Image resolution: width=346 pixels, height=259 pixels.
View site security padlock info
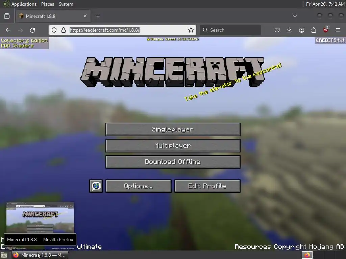(64, 30)
